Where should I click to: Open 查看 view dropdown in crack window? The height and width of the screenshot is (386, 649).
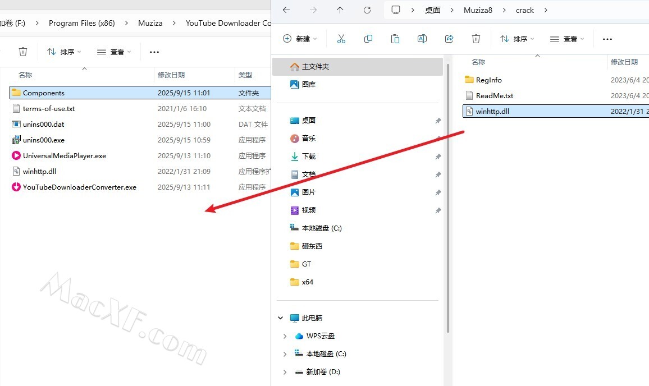pyautogui.click(x=567, y=39)
